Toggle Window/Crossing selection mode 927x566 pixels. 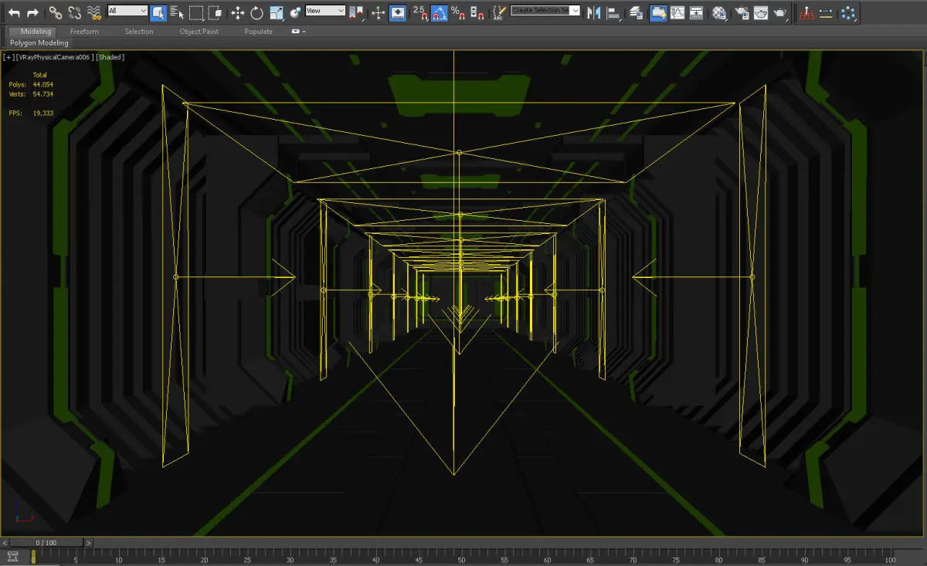(216, 12)
